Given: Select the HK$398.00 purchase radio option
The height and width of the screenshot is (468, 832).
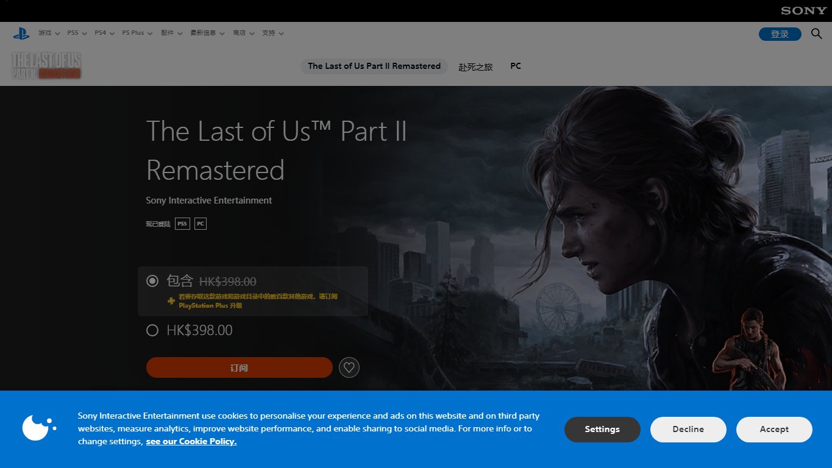Looking at the screenshot, I should pyautogui.click(x=152, y=330).
